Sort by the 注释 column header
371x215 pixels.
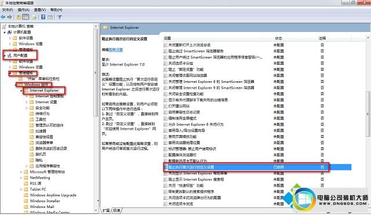click(x=322, y=38)
